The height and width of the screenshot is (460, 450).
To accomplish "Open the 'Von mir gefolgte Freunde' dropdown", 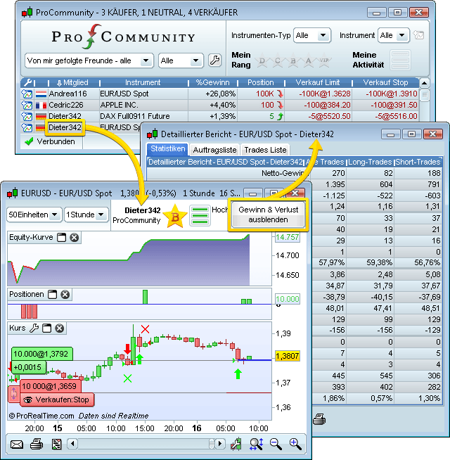I will coord(89,60).
